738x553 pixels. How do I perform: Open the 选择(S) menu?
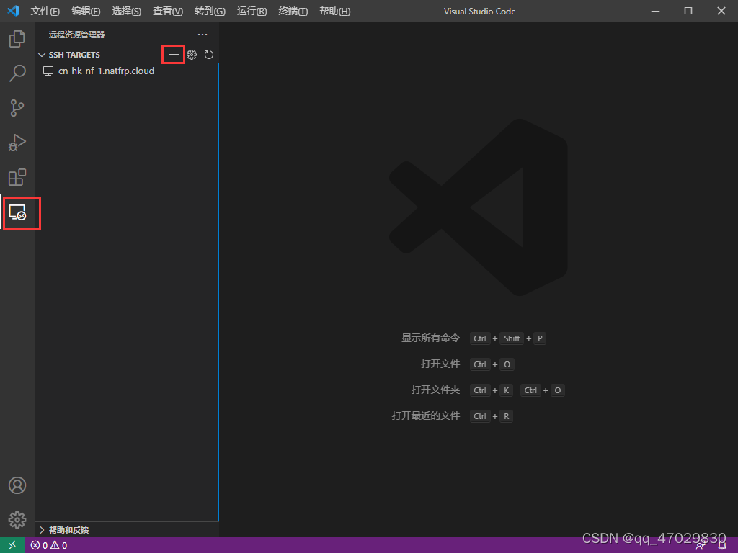[127, 11]
